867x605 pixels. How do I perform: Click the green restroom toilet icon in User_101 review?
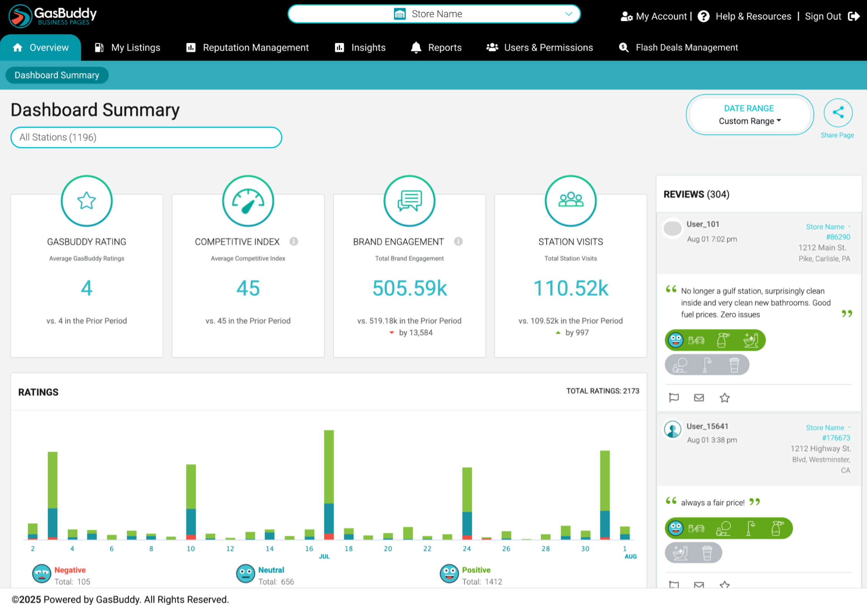[751, 340]
